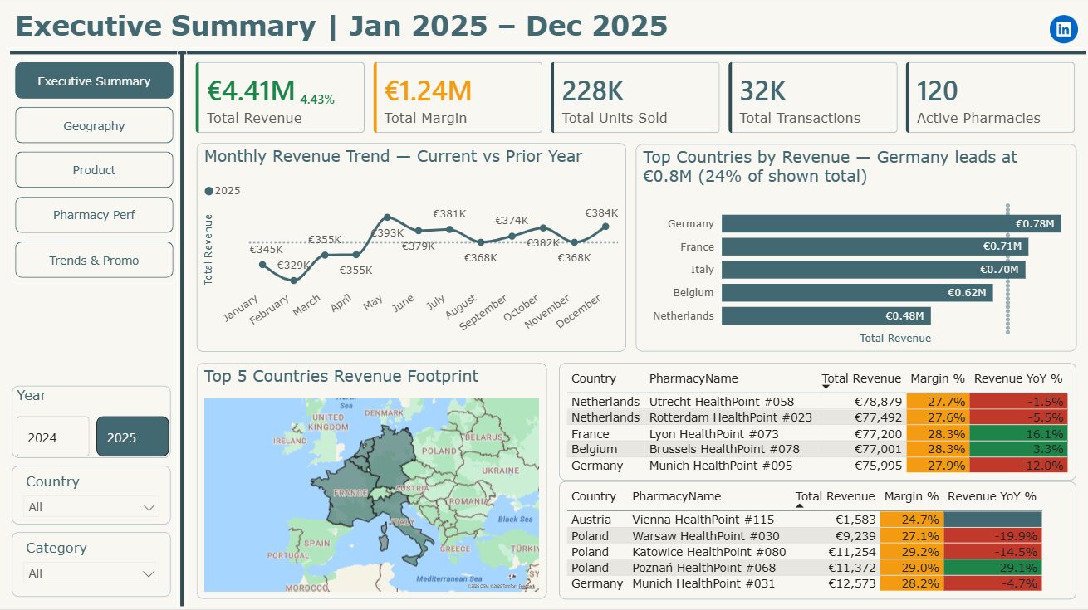
Task: Click the Total Revenue sort arrow in top table
Action: (826, 388)
